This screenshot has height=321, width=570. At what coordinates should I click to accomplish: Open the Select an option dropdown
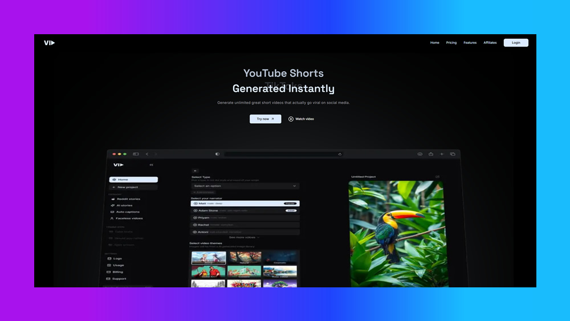click(245, 186)
